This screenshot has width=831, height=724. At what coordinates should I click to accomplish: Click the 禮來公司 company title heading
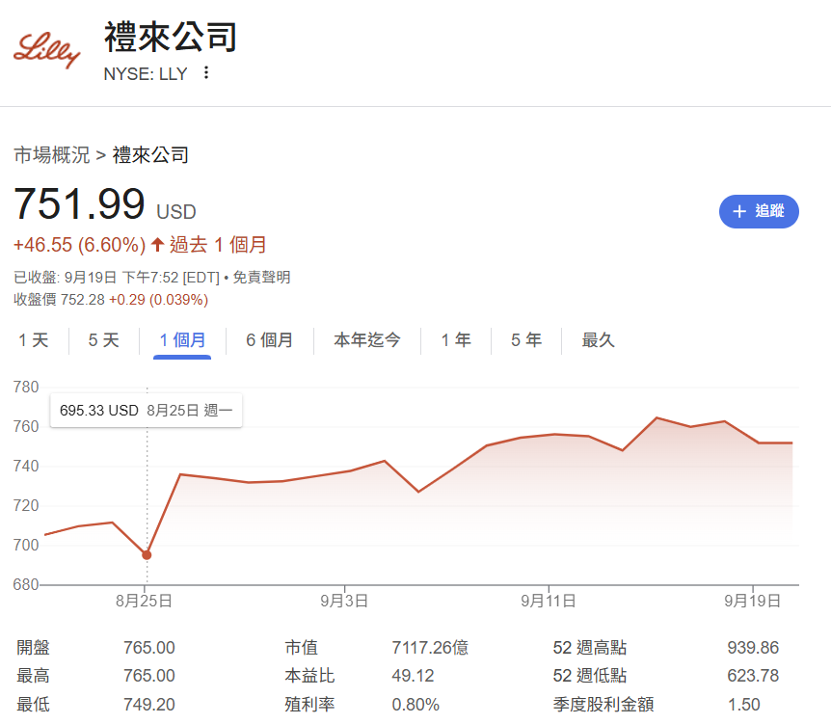[x=171, y=37]
